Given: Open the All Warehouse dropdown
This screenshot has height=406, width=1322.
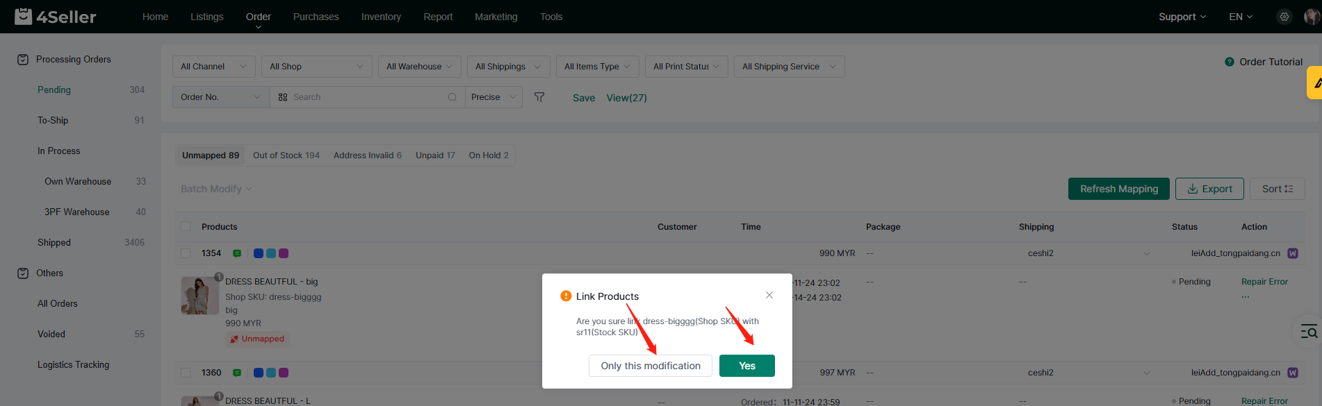Looking at the screenshot, I should (x=419, y=67).
